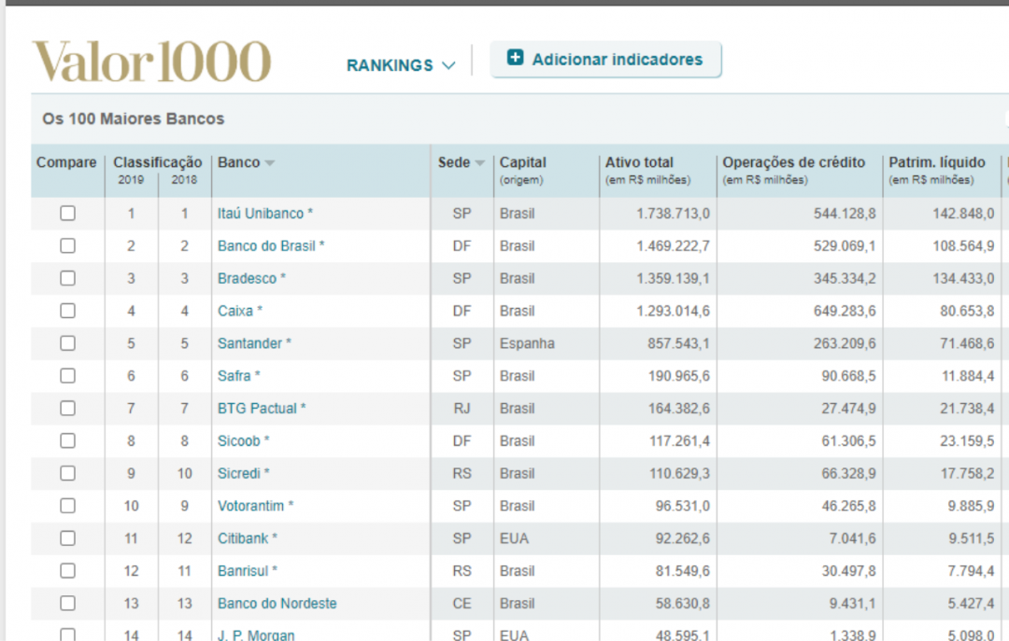Click the Sicredi bank link
Viewport: 1009px width, 641px height.
(x=245, y=473)
